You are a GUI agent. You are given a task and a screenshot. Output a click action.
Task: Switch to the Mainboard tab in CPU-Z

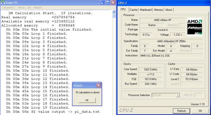tap(146, 10)
